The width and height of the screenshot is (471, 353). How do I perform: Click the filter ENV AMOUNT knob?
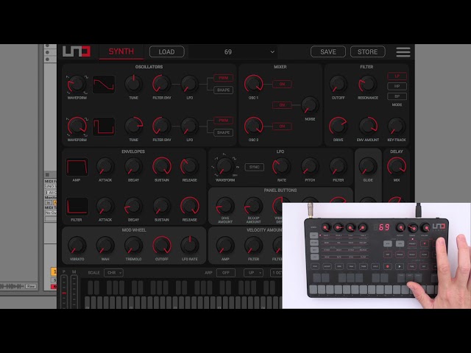pyautogui.click(x=368, y=126)
